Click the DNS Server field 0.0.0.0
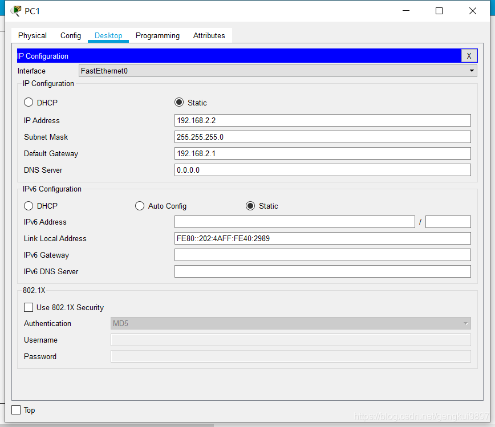 322,170
